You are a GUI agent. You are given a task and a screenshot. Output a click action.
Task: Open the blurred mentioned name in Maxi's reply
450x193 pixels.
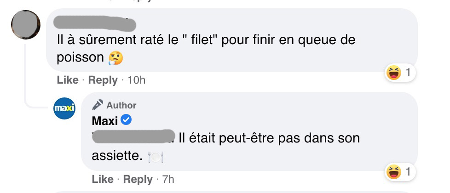133,136
